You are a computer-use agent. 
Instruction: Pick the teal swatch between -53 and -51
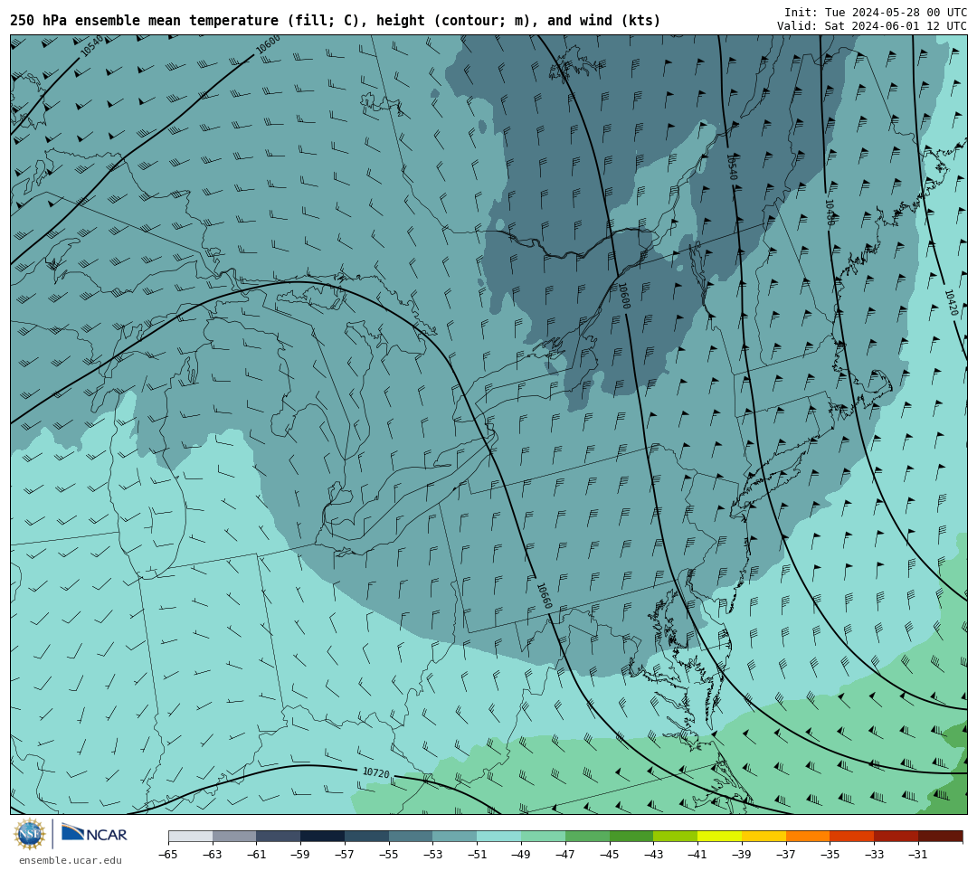click(x=455, y=837)
